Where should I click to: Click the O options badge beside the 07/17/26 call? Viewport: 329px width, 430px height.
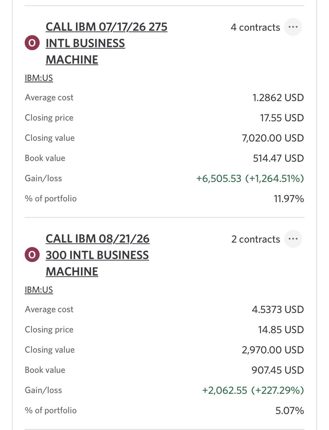click(x=32, y=43)
